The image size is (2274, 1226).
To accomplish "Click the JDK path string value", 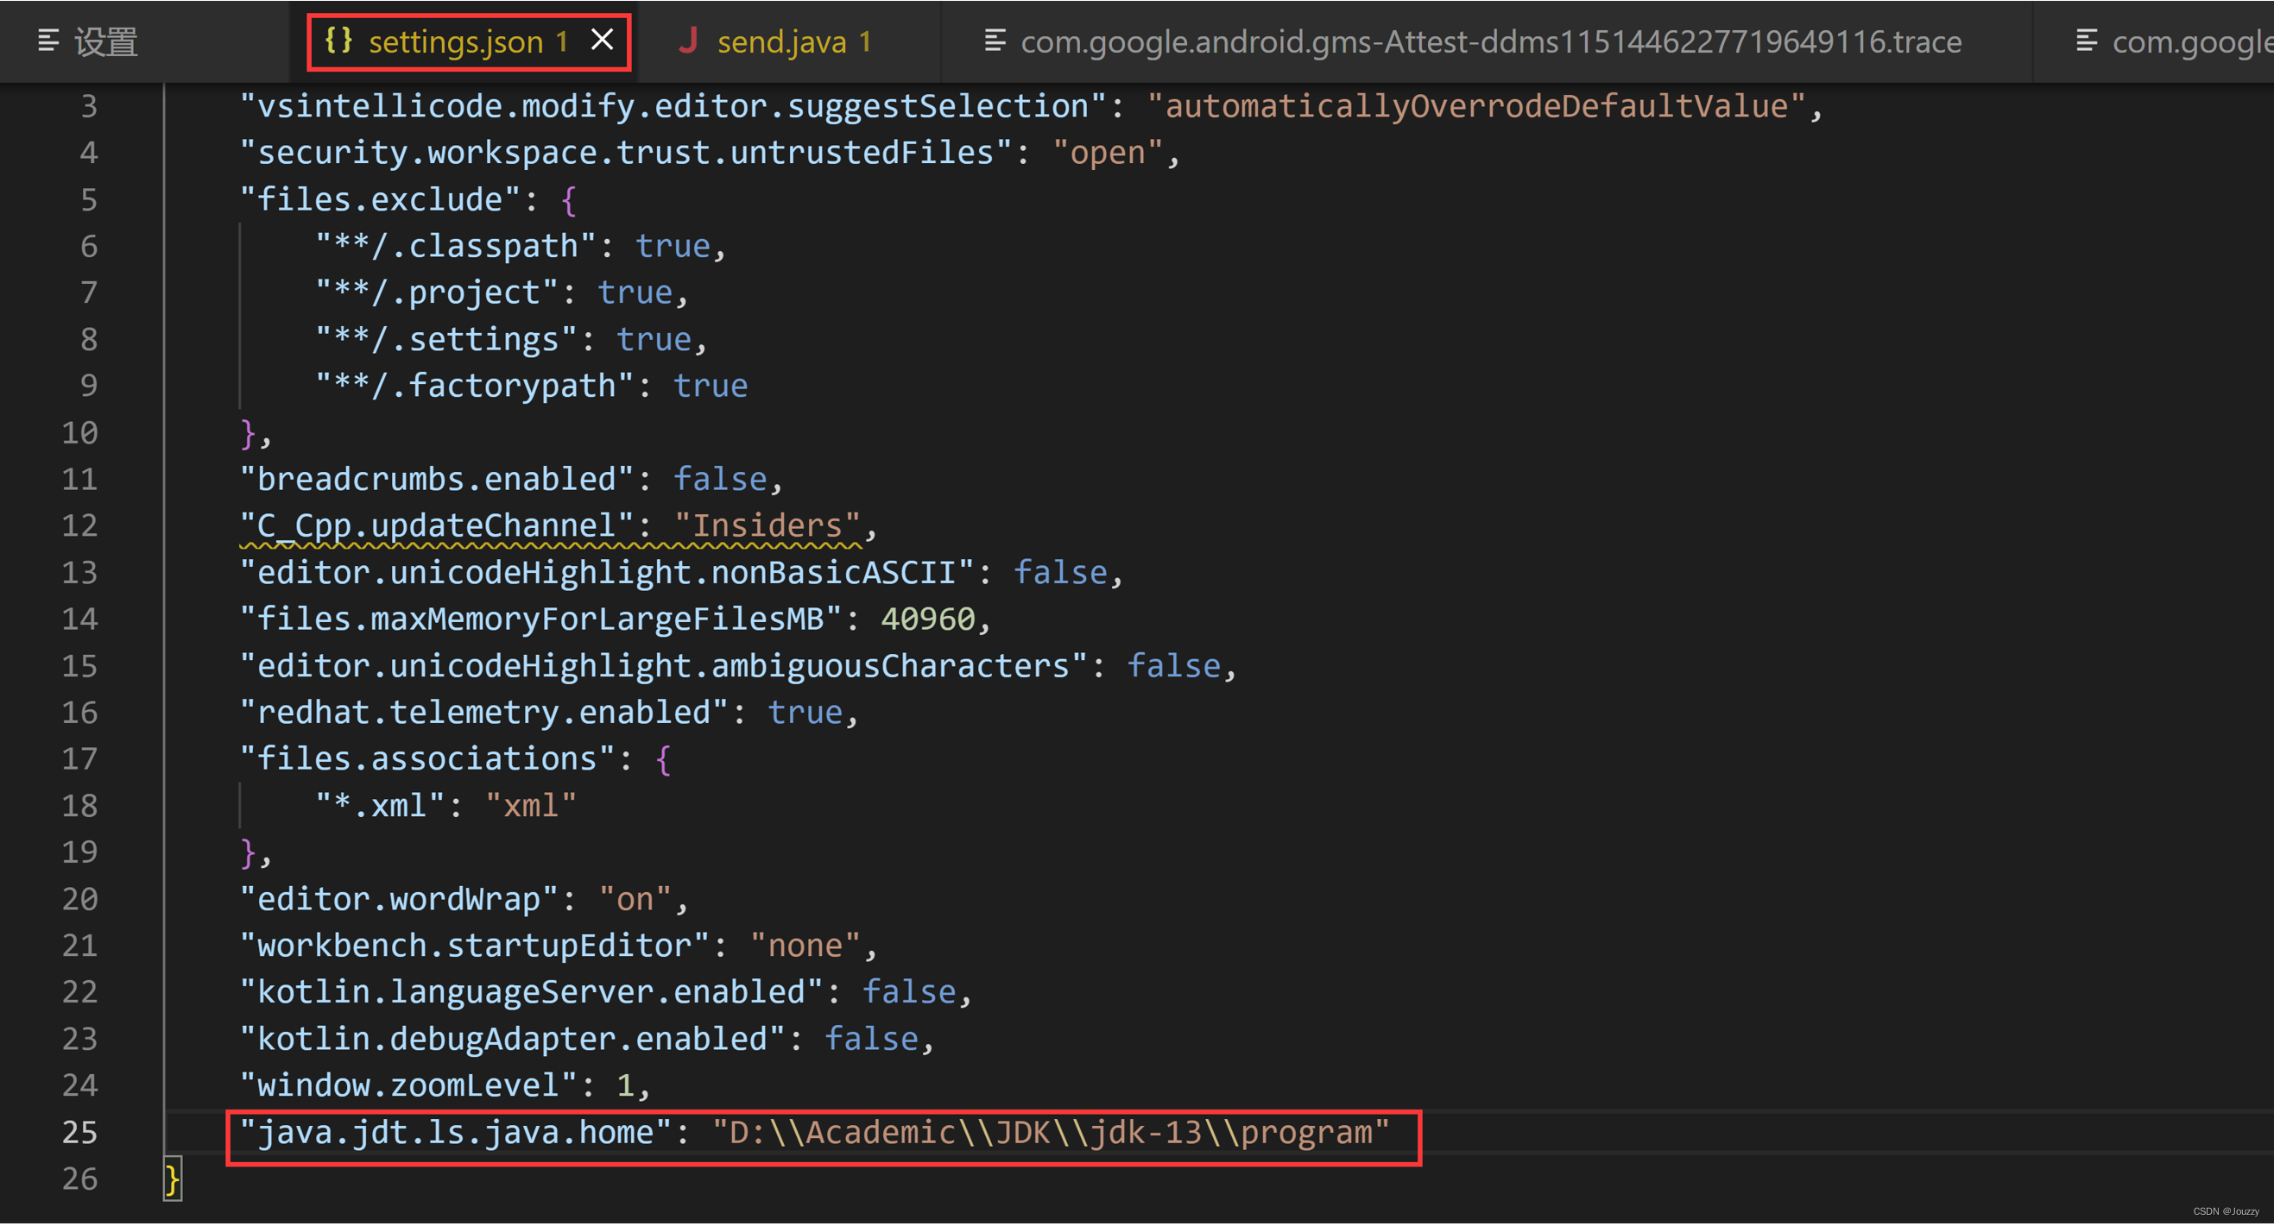I will pyautogui.click(x=1051, y=1133).
